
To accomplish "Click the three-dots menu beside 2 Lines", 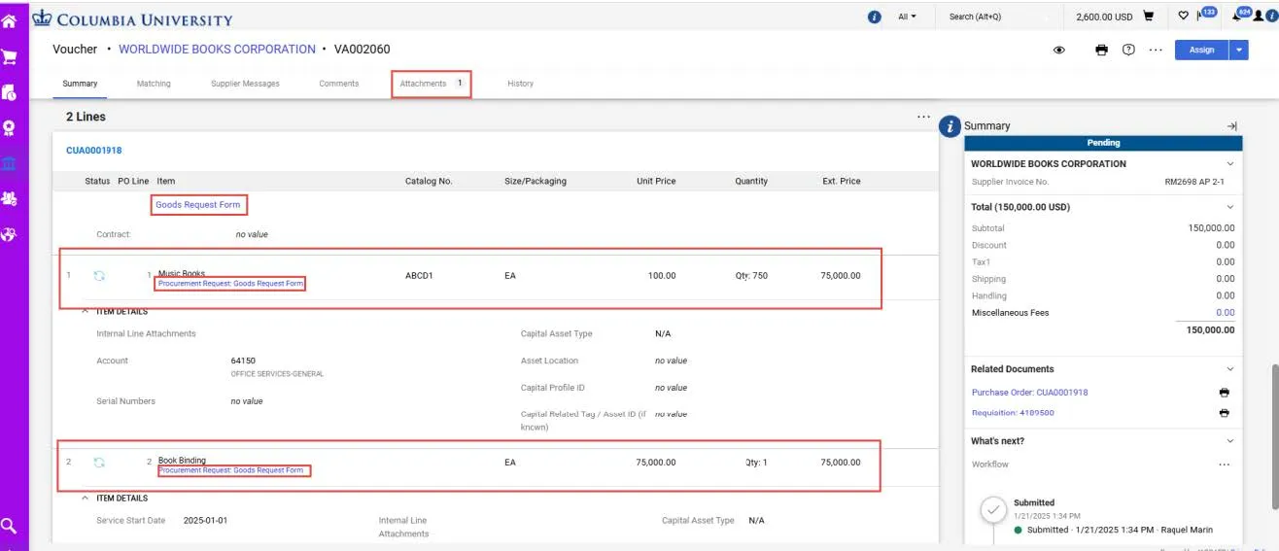I will pyautogui.click(x=923, y=117).
